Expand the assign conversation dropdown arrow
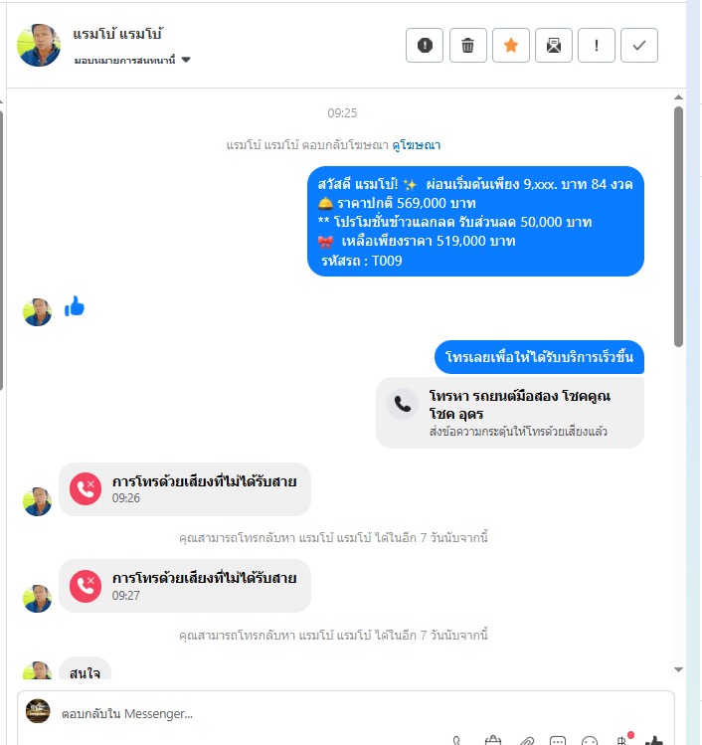 point(186,60)
